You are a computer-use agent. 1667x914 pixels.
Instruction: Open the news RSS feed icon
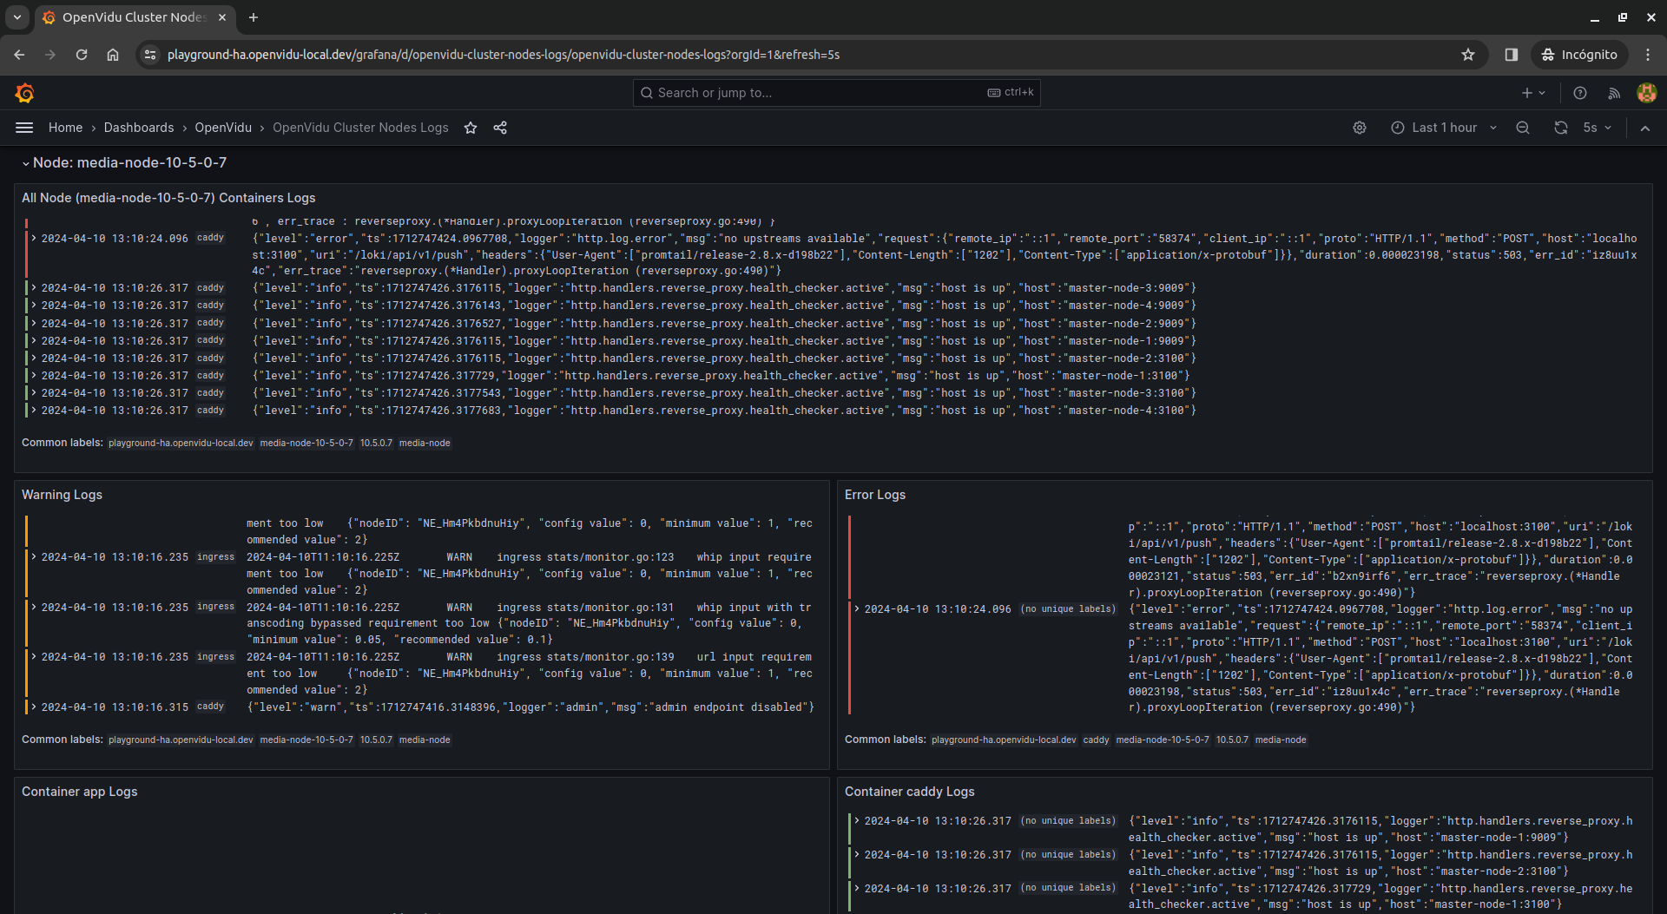(x=1614, y=93)
